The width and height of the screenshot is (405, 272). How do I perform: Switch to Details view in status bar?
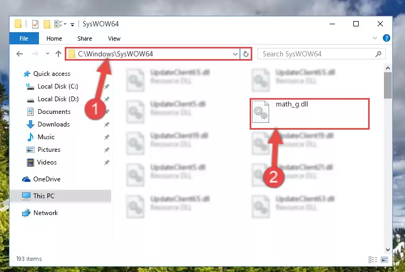[x=373, y=259]
